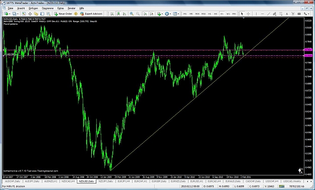The height and width of the screenshot is (190, 315).
Task: Toggle the Market Watch window icon
Action: pos(24,14)
